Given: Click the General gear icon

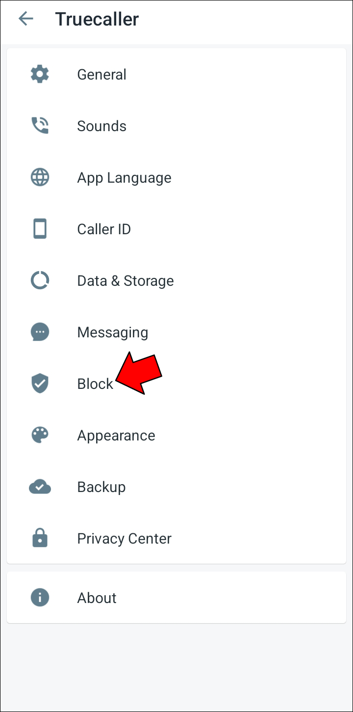Looking at the screenshot, I should [40, 74].
